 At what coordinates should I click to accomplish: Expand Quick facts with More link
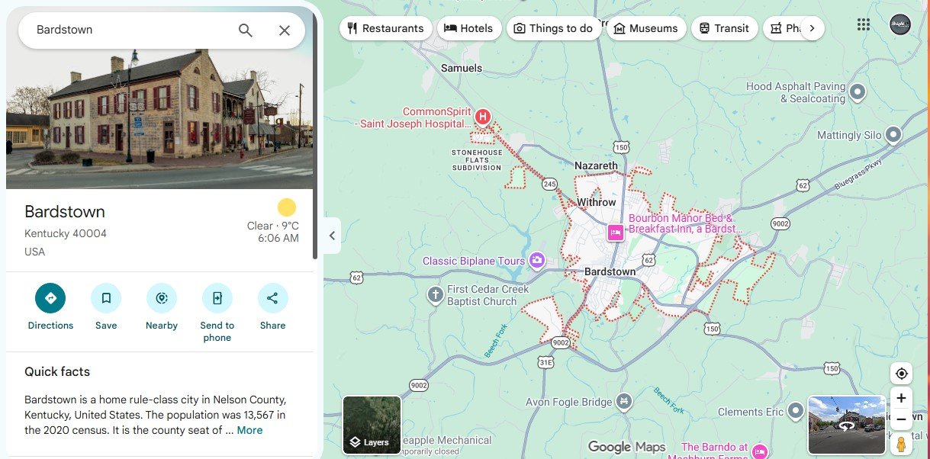point(249,430)
